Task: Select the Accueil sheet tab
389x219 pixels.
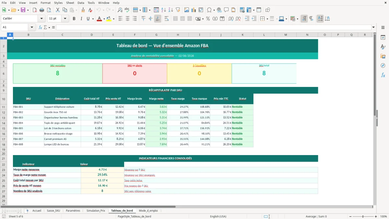Action: coord(37,211)
